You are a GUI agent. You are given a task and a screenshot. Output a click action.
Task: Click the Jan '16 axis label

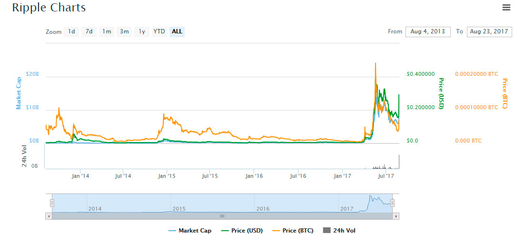pyautogui.click(x=255, y=176)
